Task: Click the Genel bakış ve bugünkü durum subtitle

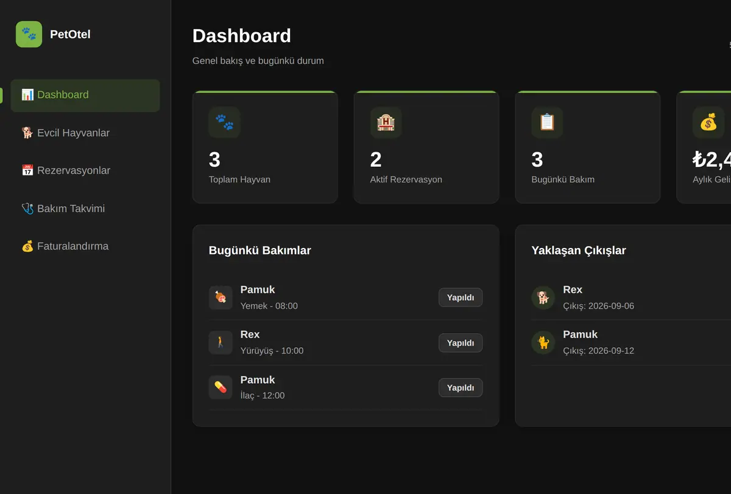Action: click(258, 61)
